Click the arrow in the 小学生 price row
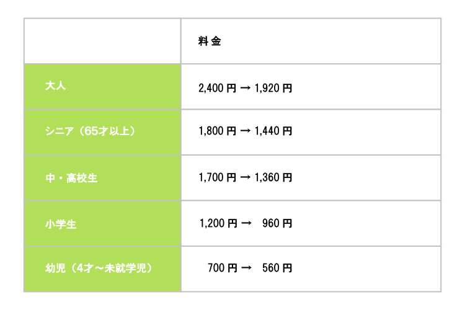465x310 pixels. (x=245, y=223)
